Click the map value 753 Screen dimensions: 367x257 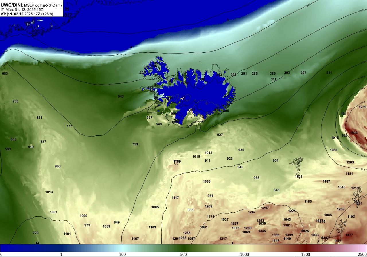pyautogui.click(x=135, y=144)
